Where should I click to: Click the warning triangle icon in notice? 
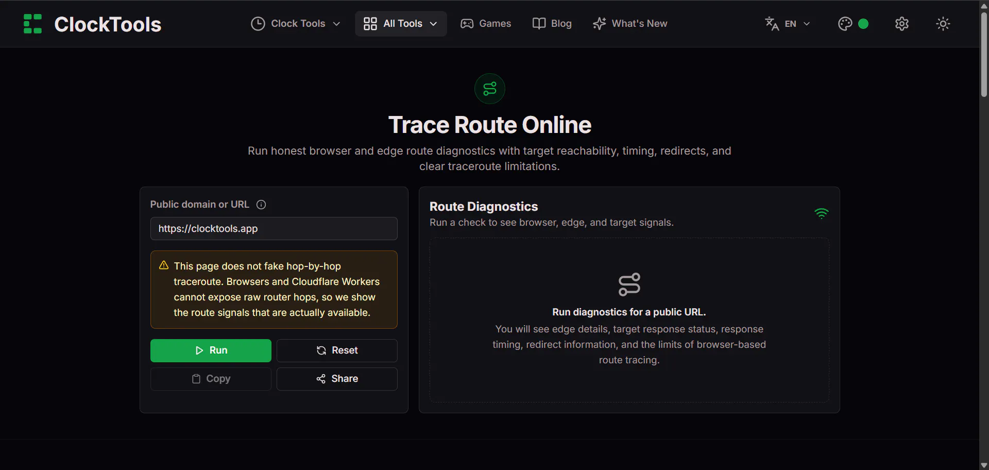coord(164,265)
